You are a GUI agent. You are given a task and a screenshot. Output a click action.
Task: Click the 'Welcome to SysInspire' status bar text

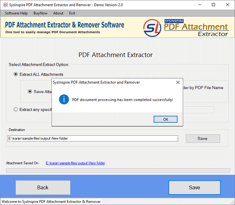click(51, 201)
